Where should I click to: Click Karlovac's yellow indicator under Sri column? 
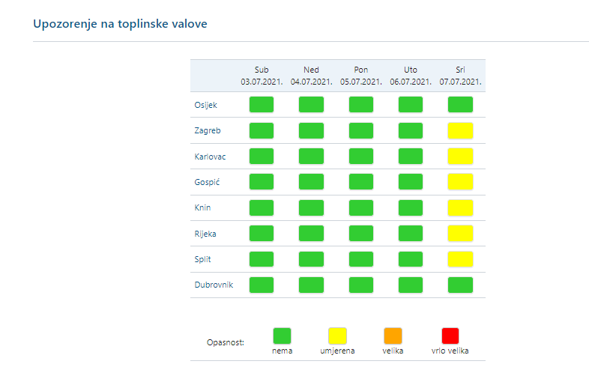click(460, 156)
